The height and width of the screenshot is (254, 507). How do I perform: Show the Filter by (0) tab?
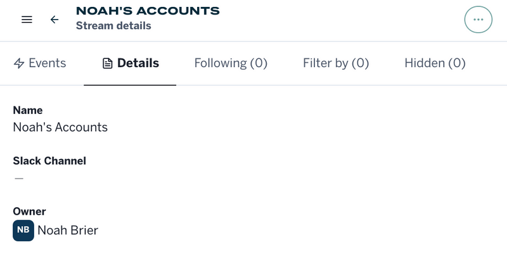336,63
